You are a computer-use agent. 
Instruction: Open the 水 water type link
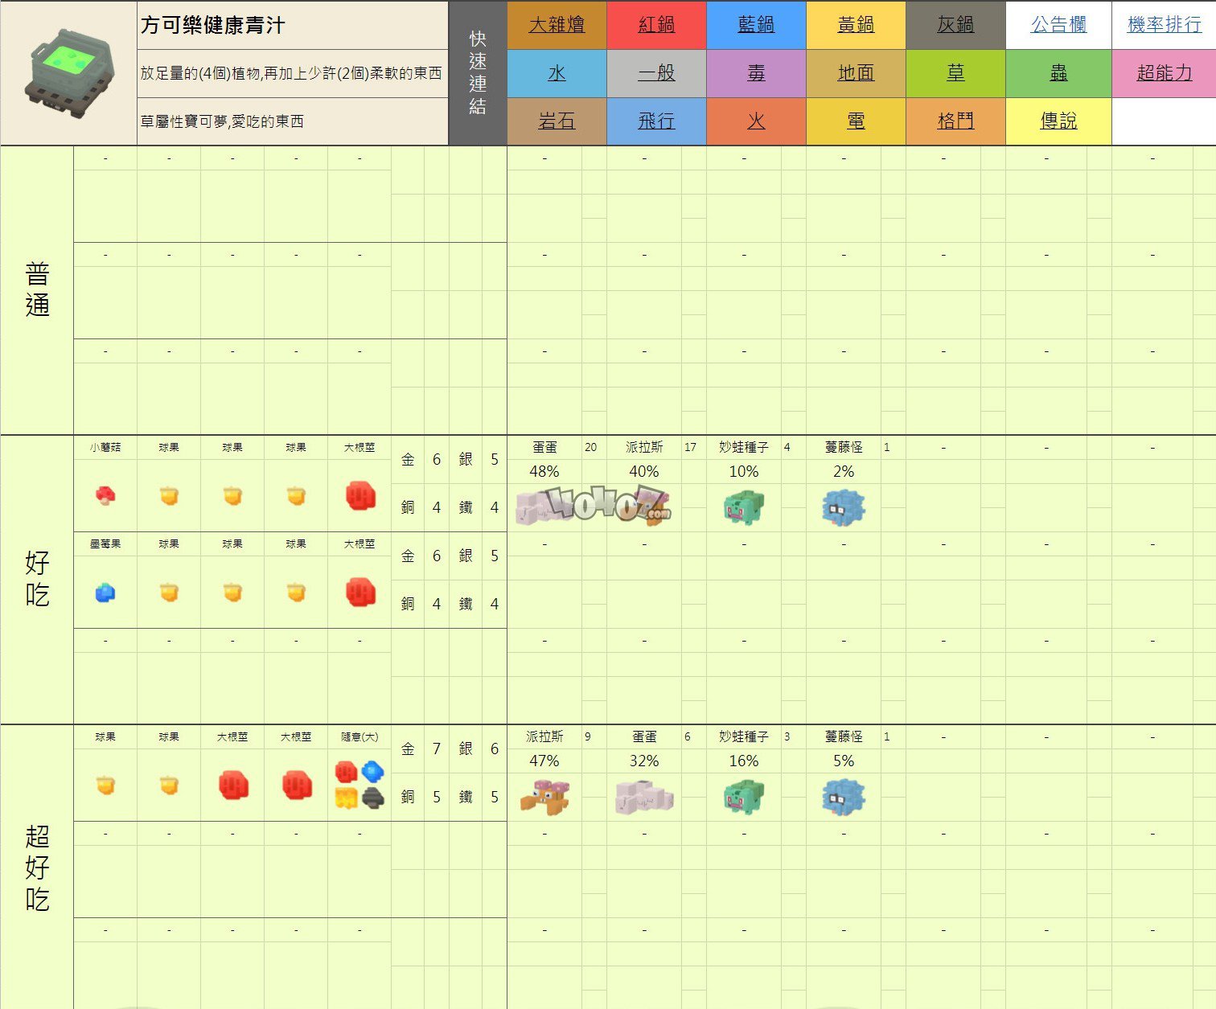[557, 73]
